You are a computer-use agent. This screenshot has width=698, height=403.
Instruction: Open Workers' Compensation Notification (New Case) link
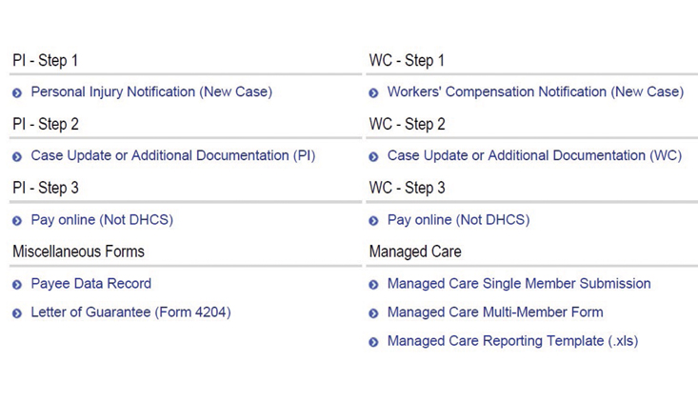click(x=534, y=92)
